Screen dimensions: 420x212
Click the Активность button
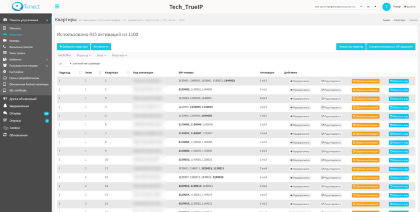pyautogui.click(x=101, y=46)
